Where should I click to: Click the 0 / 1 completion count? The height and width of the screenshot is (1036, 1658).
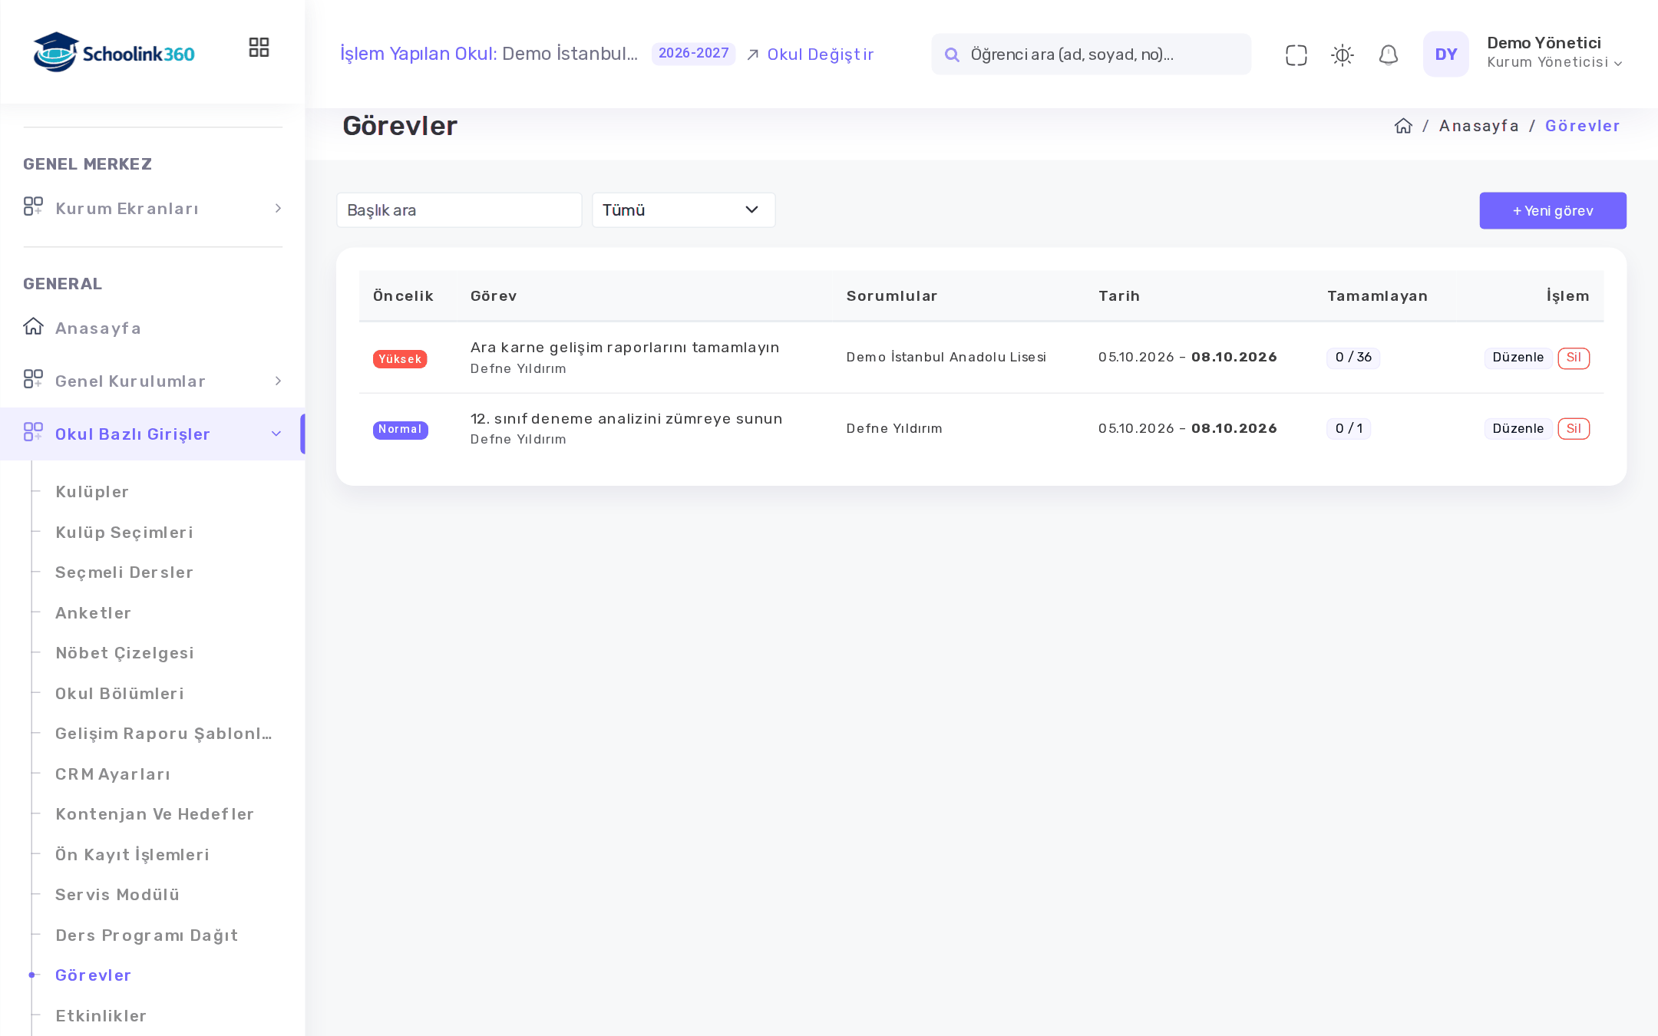click(x=1349, y=429)
